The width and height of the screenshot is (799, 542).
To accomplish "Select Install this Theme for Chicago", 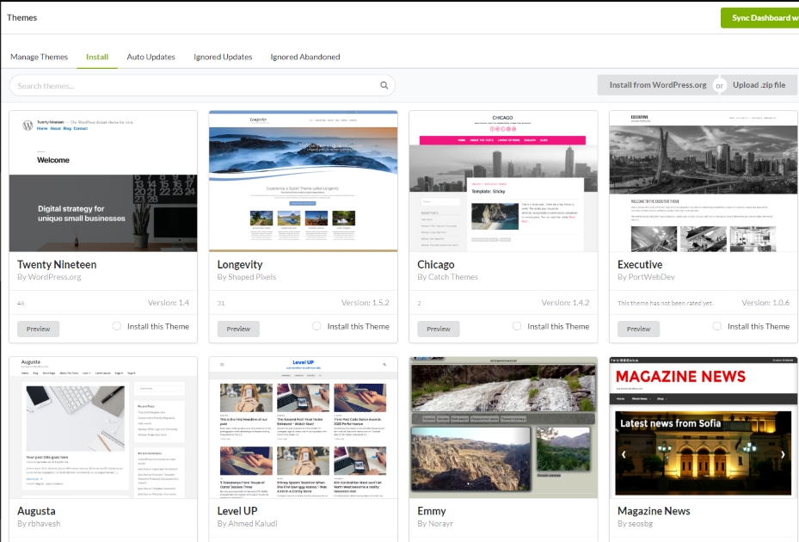I will click(517, 326).
